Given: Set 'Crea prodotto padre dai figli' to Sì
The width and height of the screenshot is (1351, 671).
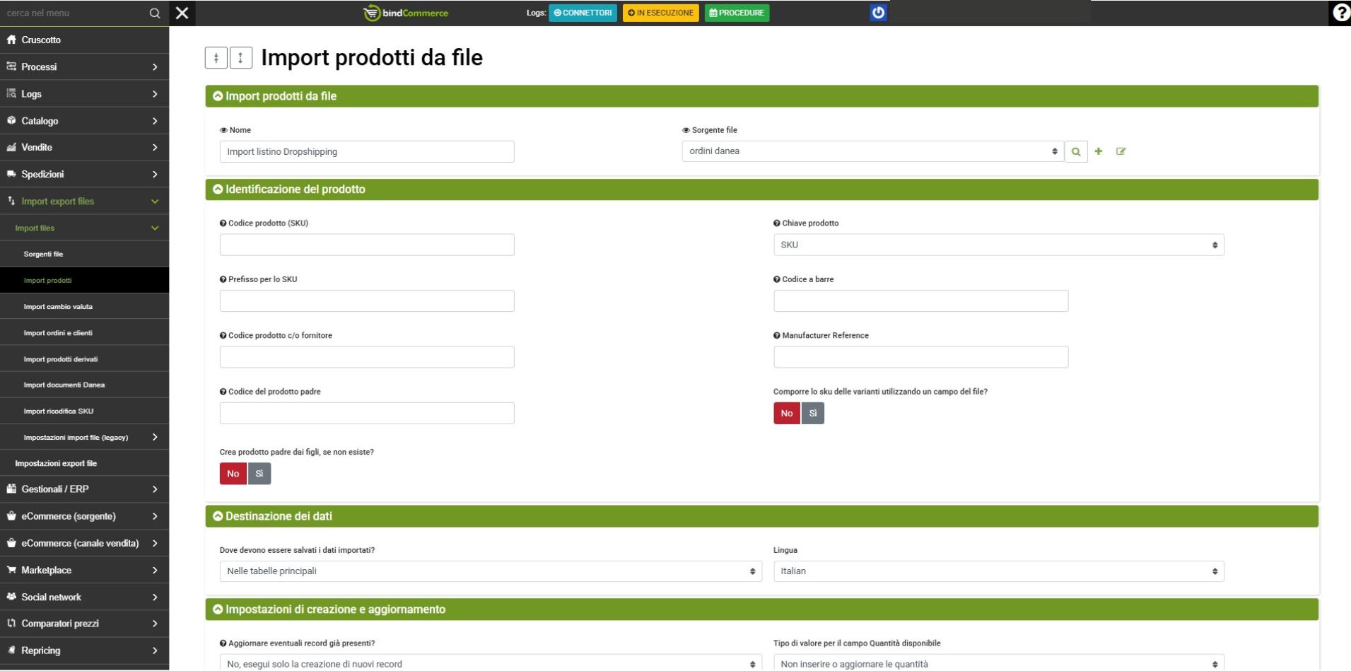Looking at the screenshot, I should click(x=259, y=474).
